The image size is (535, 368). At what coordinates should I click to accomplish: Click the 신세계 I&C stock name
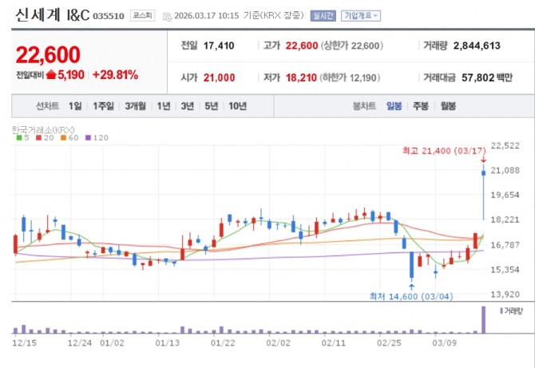[52, 15]
